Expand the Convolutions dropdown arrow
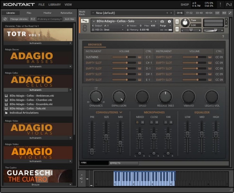Screen dimensions: 234x193 point(121,112)
